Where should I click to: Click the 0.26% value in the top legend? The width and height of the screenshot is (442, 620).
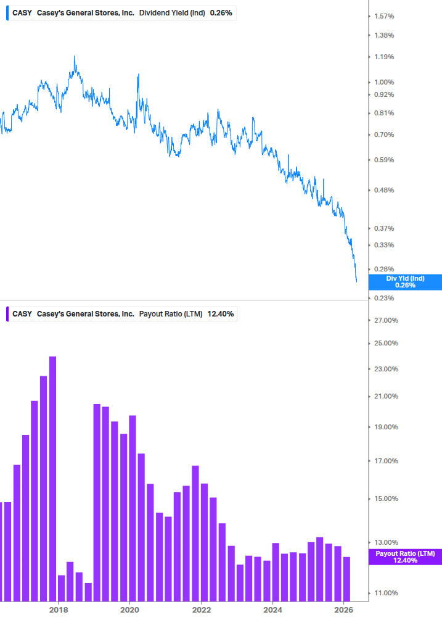click(221, 13)
